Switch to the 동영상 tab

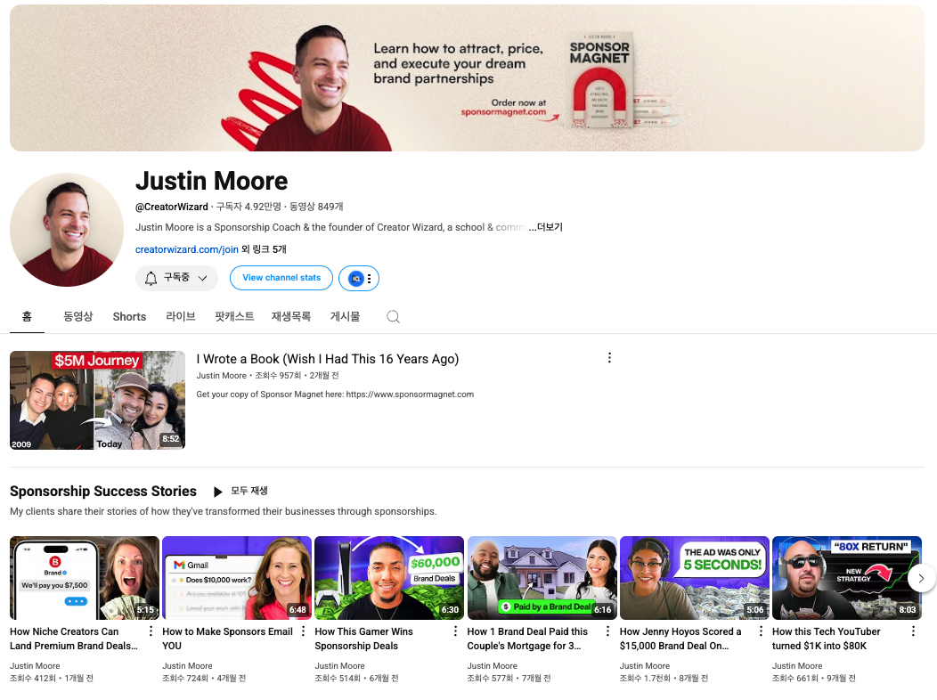click(x=78, y=316)
